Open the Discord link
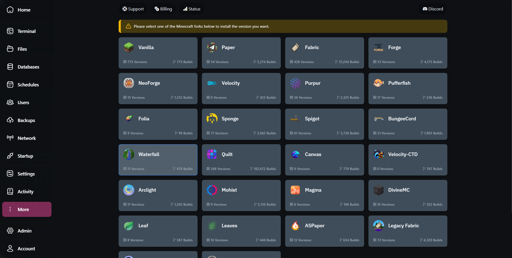512x258 pixels. click(433, 9)
